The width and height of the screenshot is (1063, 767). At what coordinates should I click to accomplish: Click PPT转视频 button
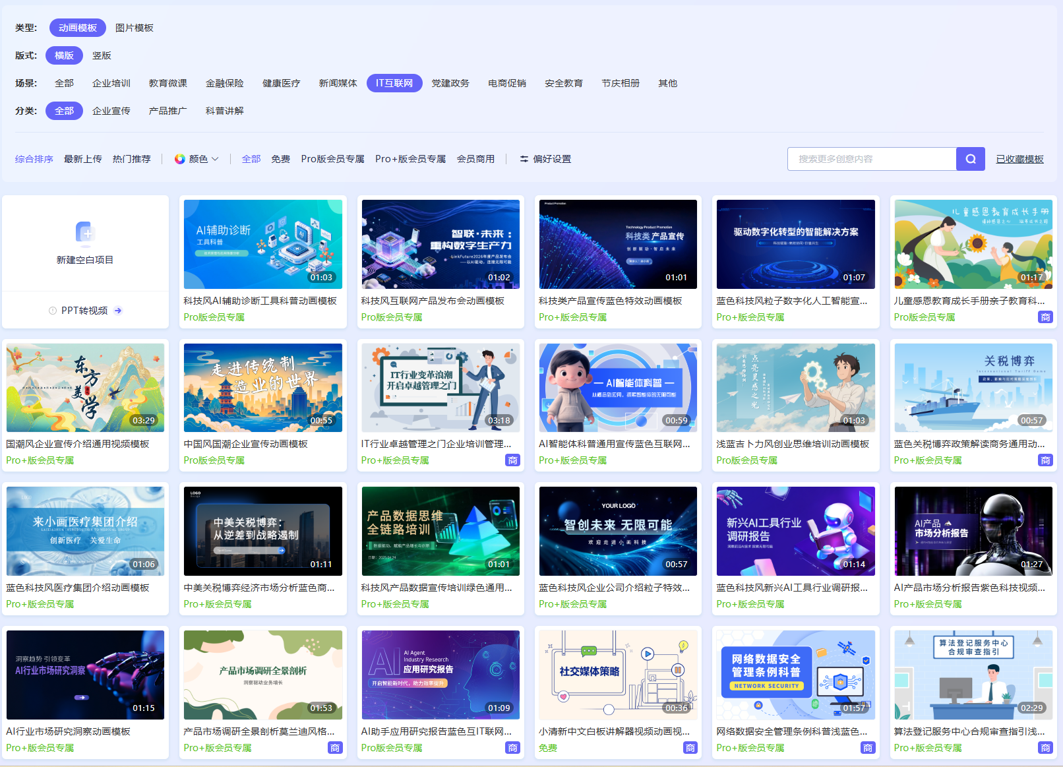(x=84, y=311)
